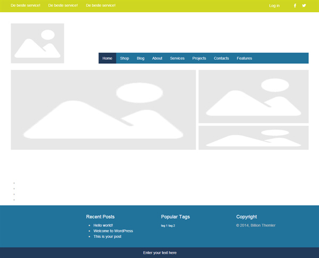Click the top right banner image
319x258 pixels.
[x=253, y=96]
